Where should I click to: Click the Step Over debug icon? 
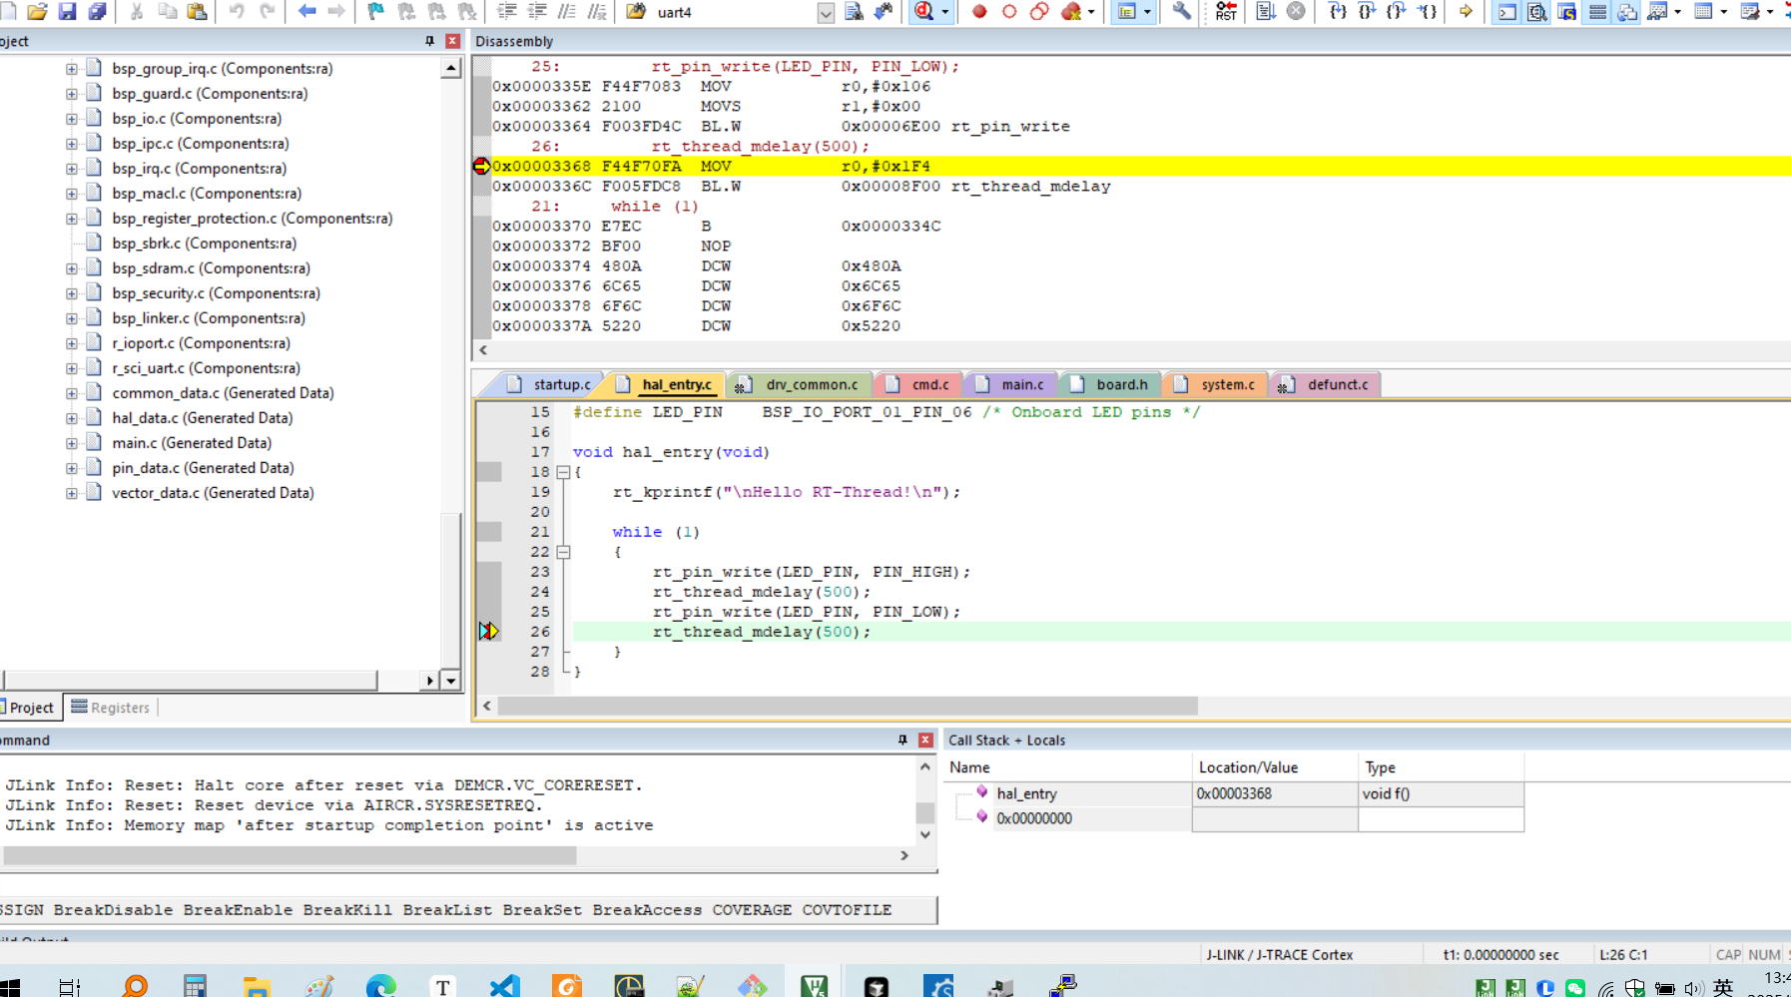(1367, 12)
